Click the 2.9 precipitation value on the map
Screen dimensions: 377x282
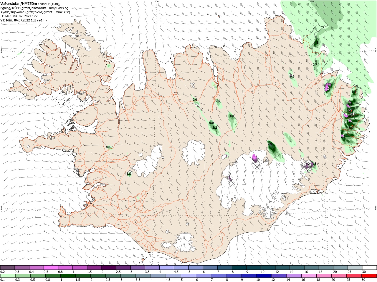(x=270, y=144)
